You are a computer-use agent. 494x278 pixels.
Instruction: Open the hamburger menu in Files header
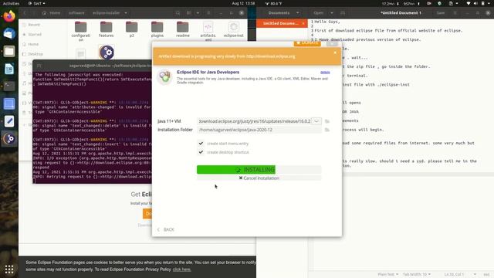pos(208,13)
